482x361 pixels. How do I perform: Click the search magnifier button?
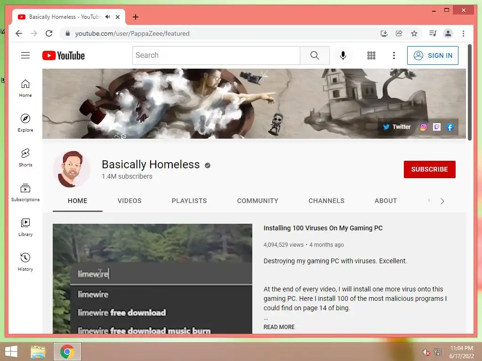pyautogui.click(x=314, y=55)
